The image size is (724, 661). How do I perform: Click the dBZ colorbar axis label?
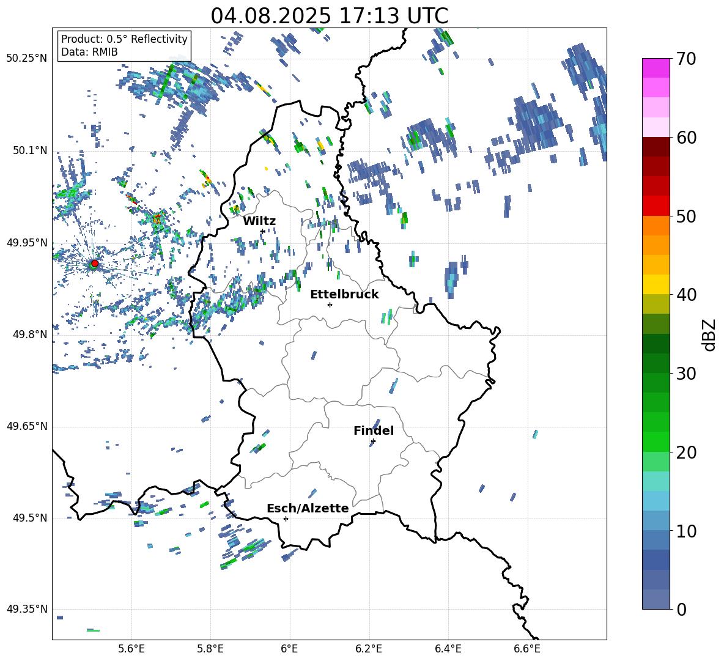click(x=710, y=335)
